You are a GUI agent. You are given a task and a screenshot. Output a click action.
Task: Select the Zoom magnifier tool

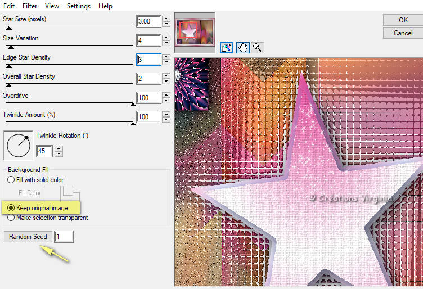point(257,48)
